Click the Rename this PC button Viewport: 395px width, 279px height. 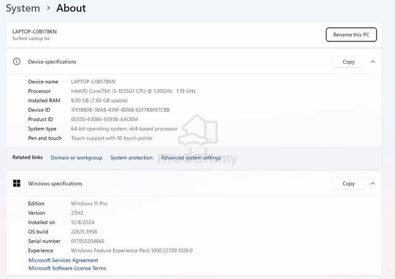pyautogui.click(x=351, y=35)
